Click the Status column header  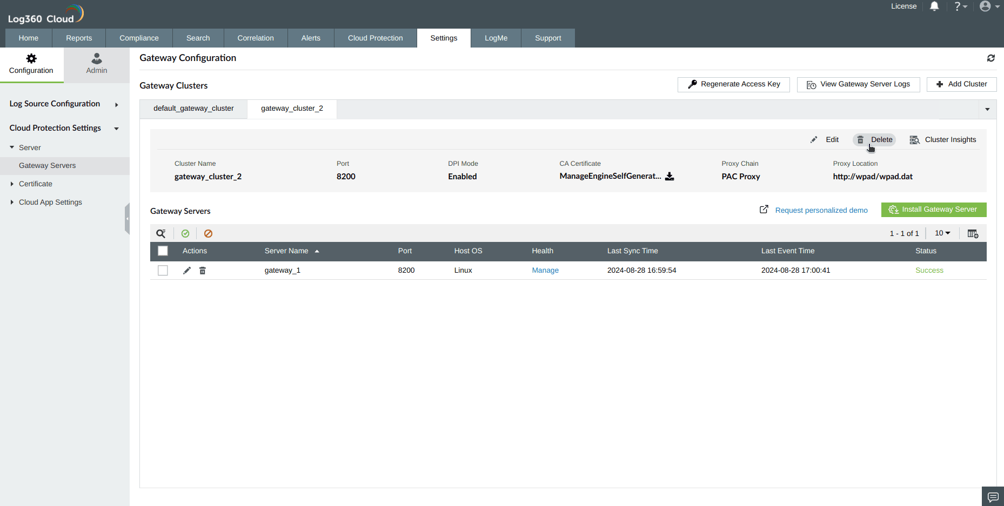click(x=926, y=251)
